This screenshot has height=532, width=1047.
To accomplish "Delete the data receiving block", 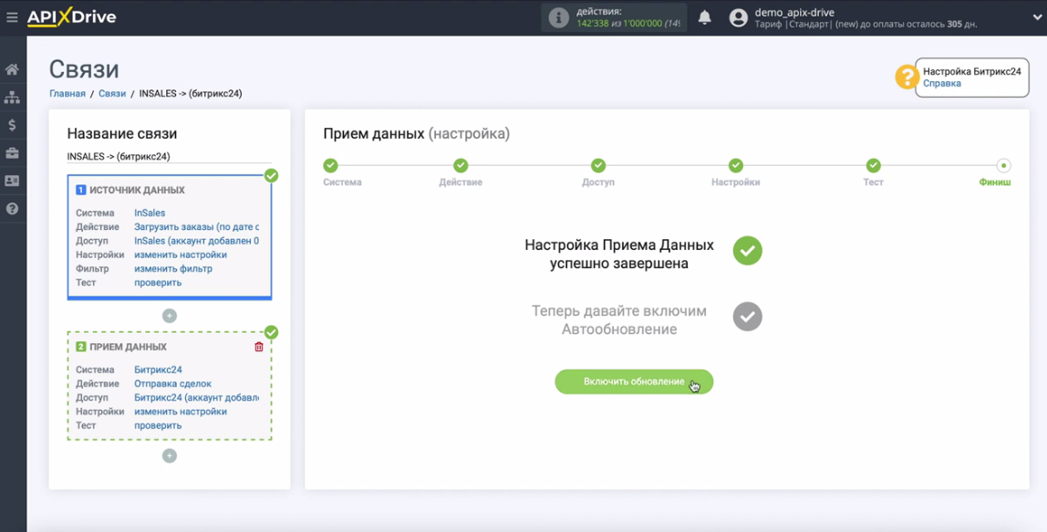I will click(x=259, y=347).
